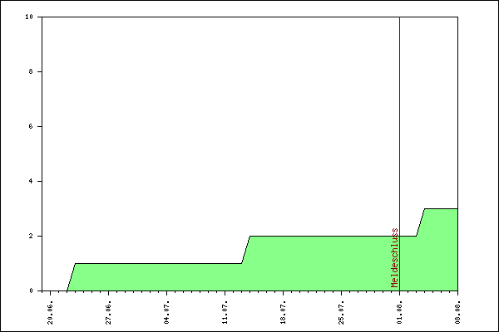
Task: Click the x-axis label 25.07.
Action: [x=342, y=313]
